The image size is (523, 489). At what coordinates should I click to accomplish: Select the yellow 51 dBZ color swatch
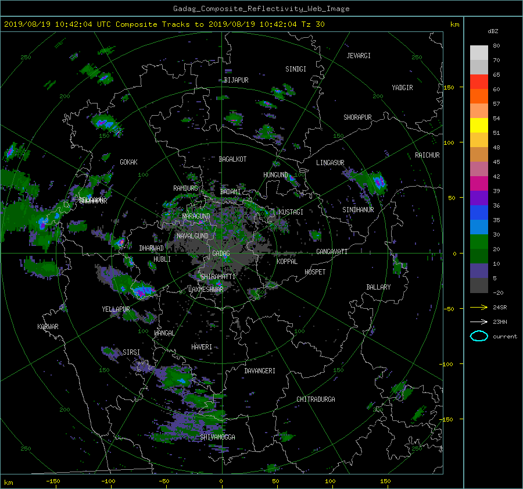coord(479,125)
